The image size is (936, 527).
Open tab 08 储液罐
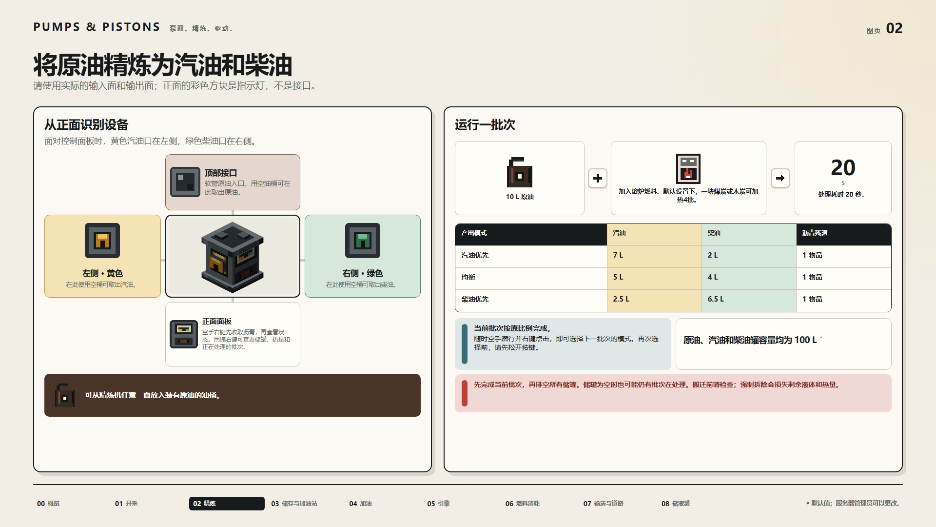(x=675, y=504)
